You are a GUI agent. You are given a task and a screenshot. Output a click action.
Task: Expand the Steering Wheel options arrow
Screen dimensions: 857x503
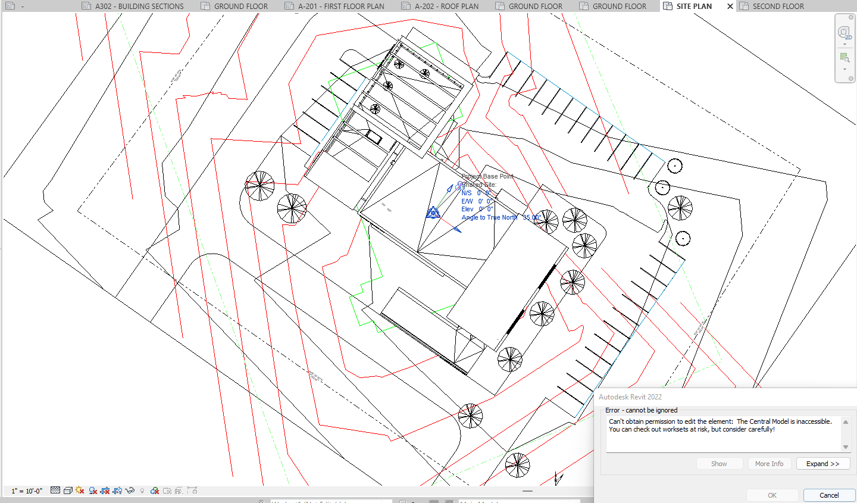pyautogui.click(x=845, y=44)
